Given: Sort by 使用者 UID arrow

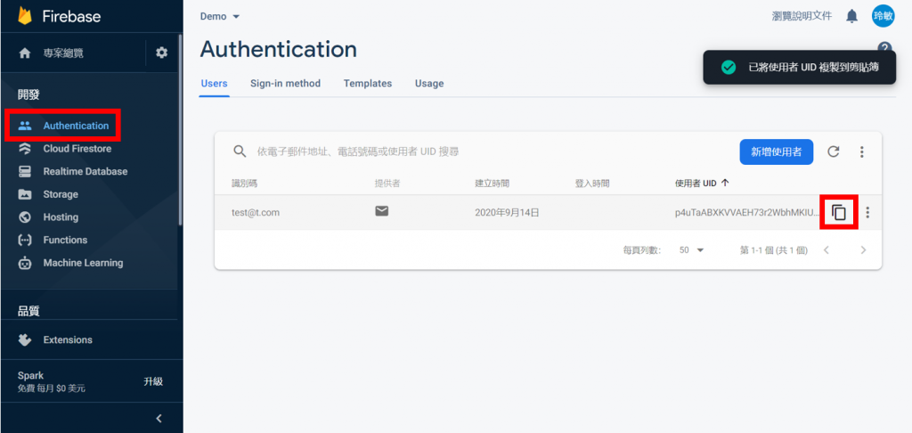Looking at the screenshot, I should point(725,183).
